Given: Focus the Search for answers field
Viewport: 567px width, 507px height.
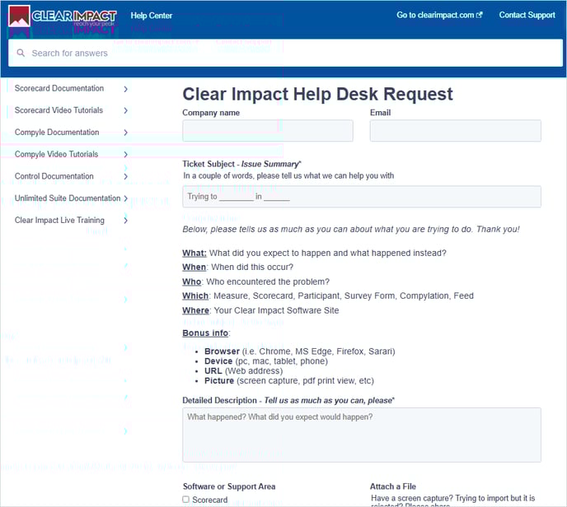Looking at the screenshot, I should pos(285,53).
